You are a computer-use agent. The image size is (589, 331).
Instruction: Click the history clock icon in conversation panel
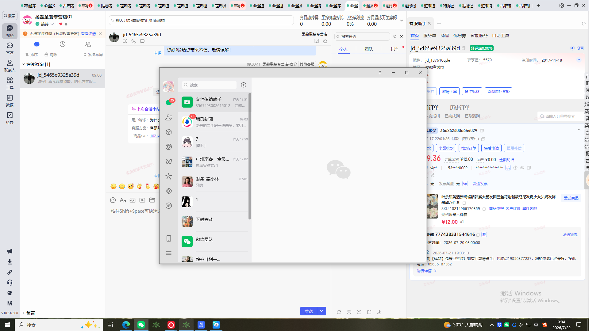pos(63,44)
